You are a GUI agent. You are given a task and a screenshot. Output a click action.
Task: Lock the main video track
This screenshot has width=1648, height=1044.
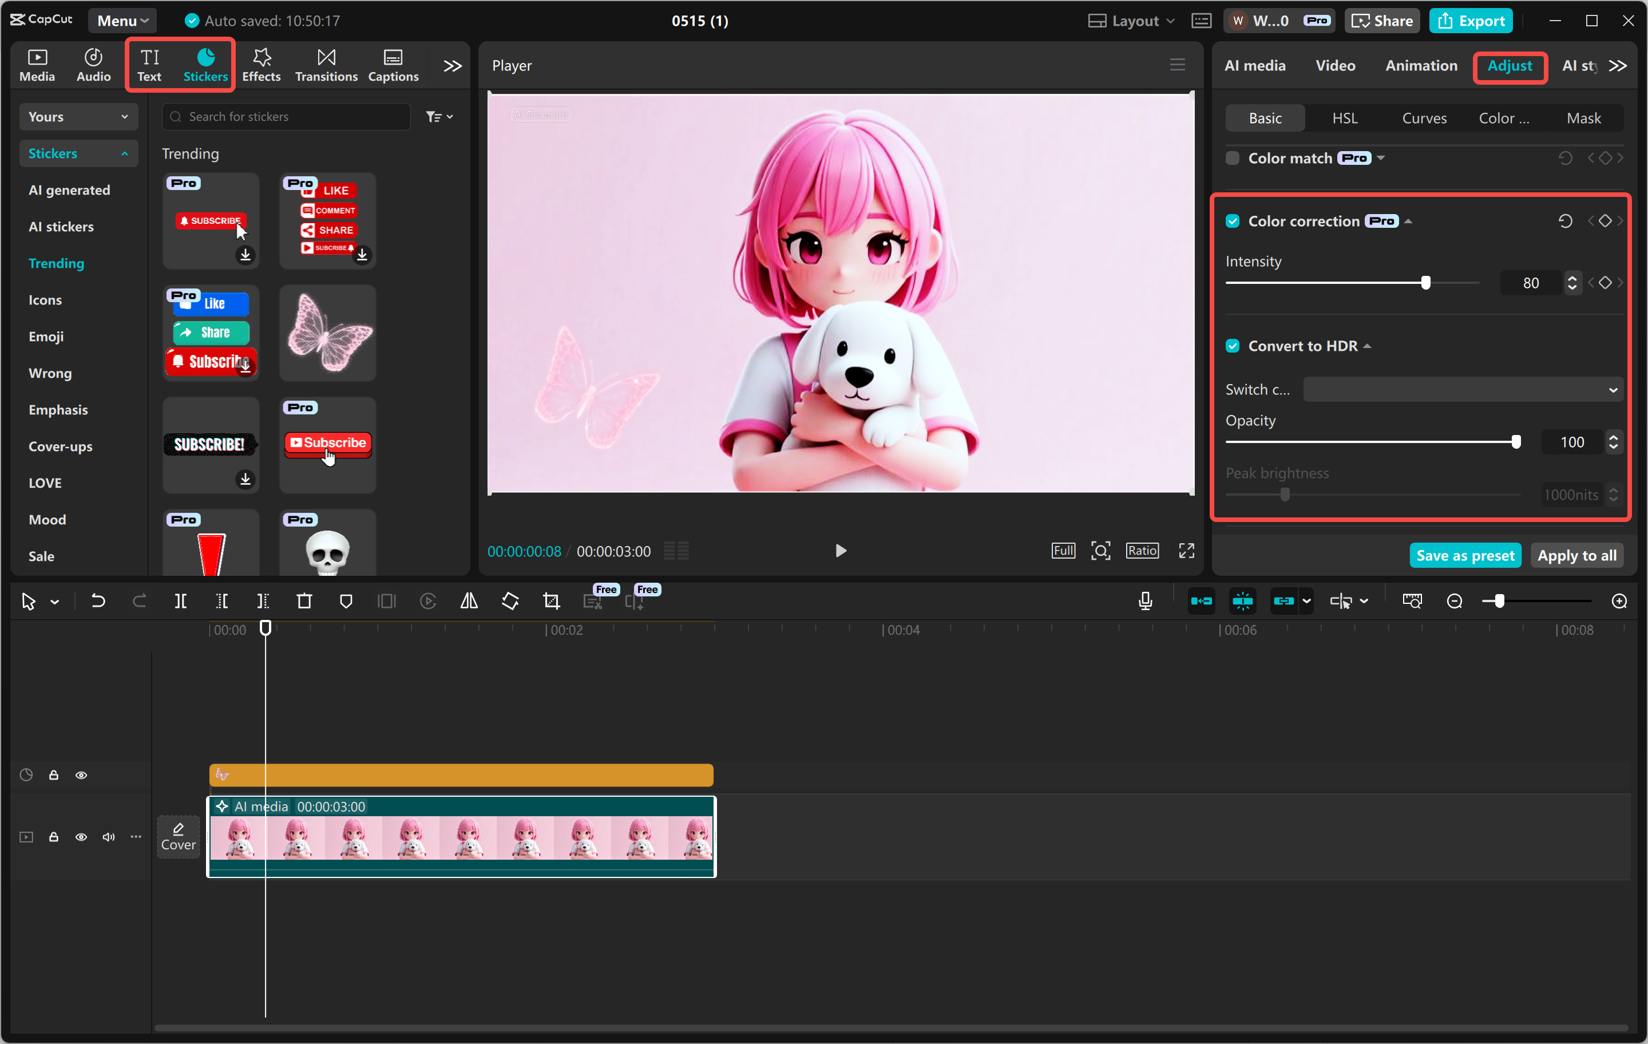[53, 837]
